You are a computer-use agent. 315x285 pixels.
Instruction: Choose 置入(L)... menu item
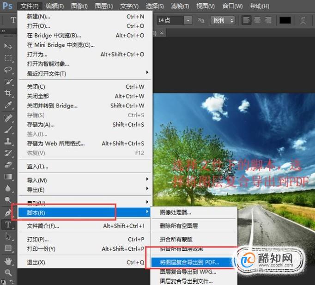[x=85, y=167]
